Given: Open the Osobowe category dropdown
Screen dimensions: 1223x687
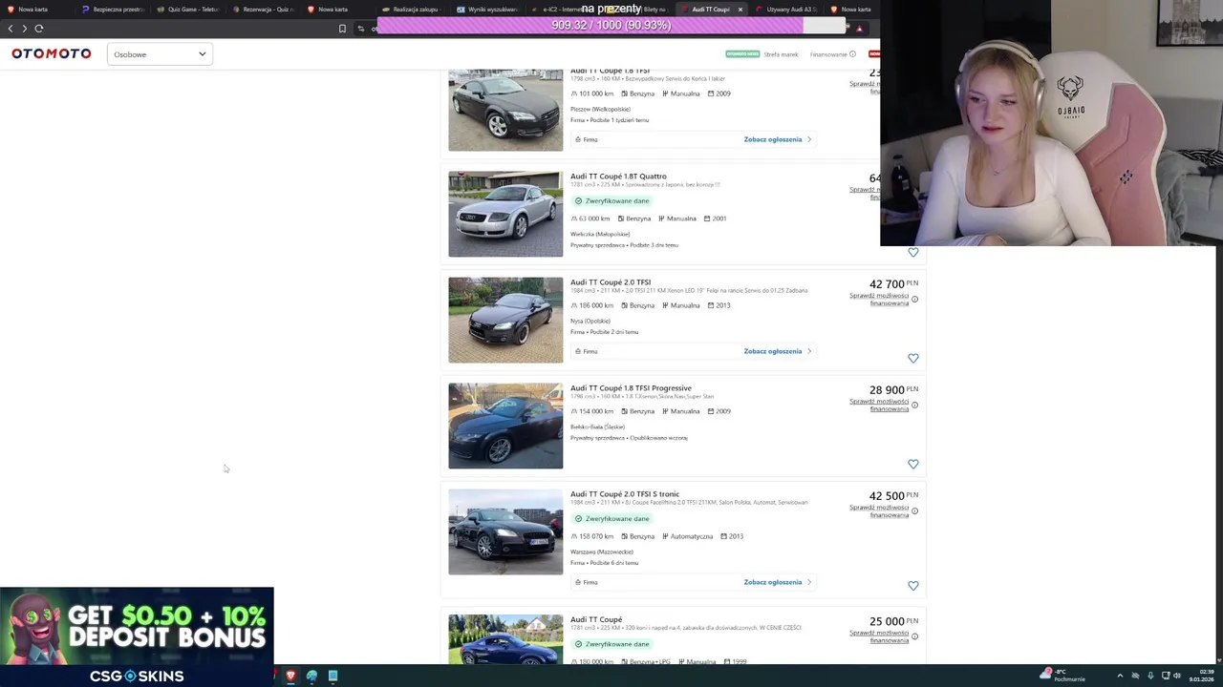Looking at the screenshot, I should coord(159,54).
